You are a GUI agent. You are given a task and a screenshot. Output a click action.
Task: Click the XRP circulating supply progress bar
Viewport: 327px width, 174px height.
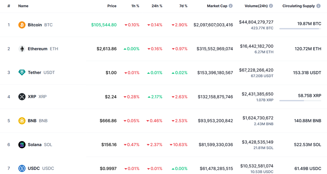(x=300, y=101)
